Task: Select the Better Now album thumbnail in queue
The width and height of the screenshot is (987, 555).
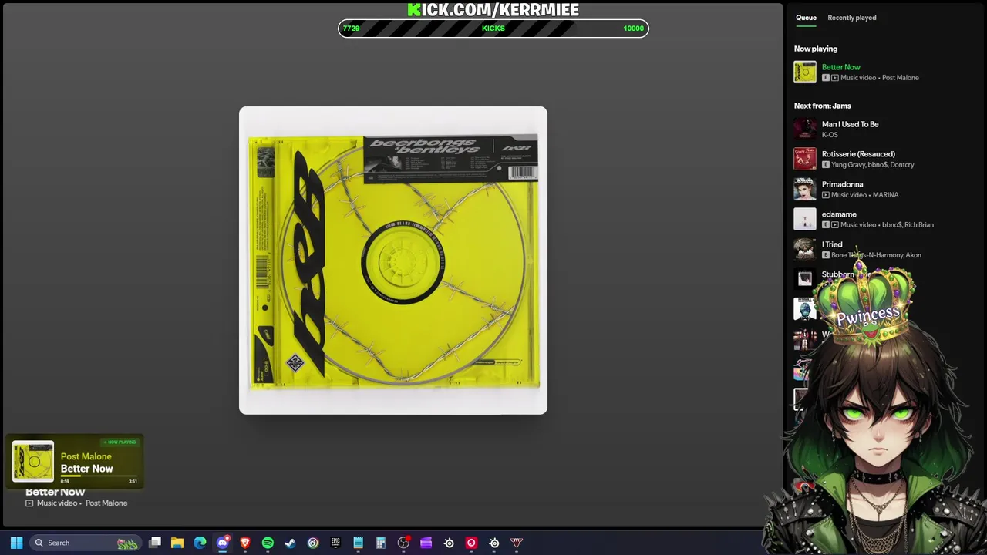Action: tap(805, 72)
